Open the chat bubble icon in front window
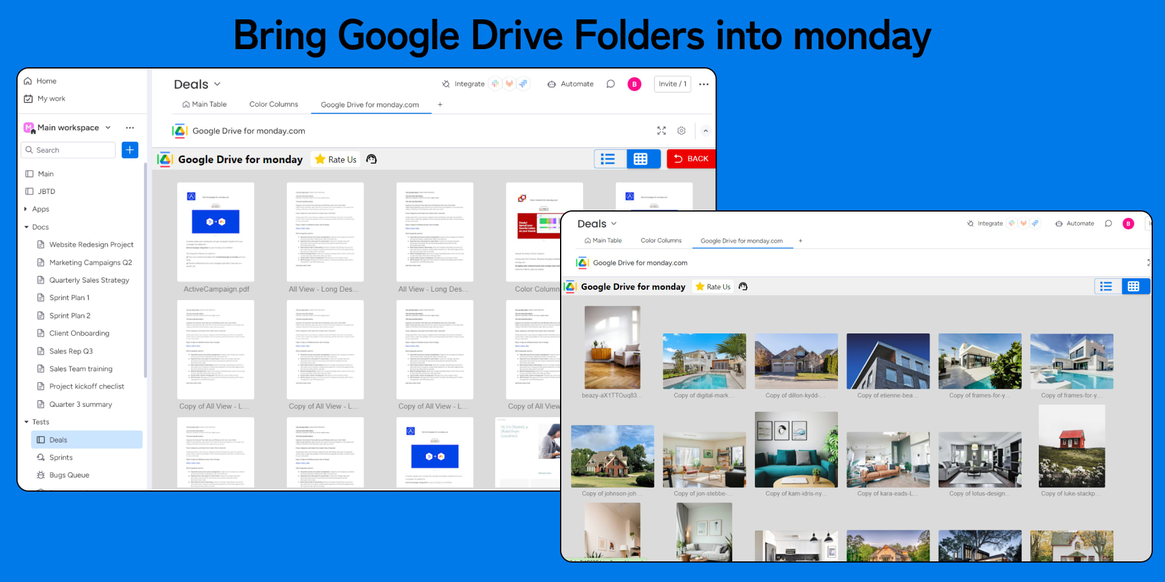The image size is (1165, 582). [1109, 223]
